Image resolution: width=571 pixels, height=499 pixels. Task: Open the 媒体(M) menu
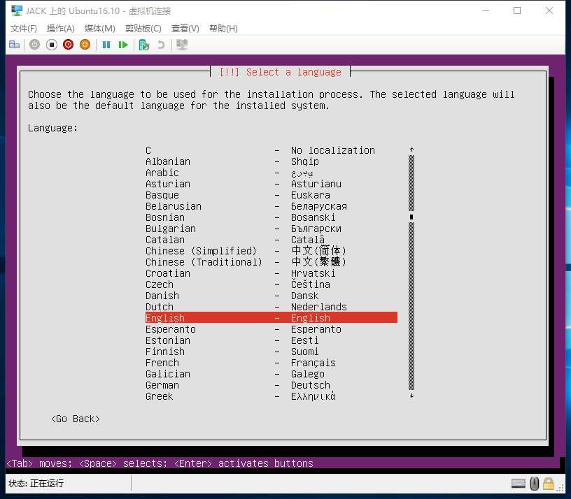point(99,29)
